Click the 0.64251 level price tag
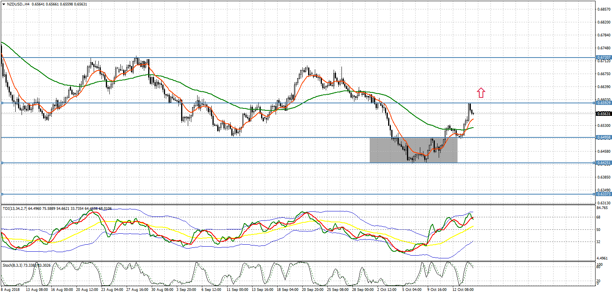 (603, 162)
